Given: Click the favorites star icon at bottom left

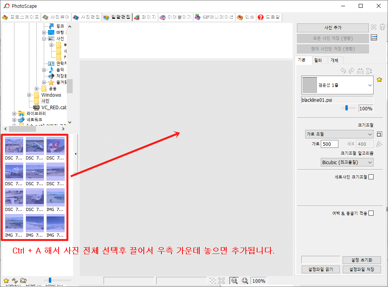Looking at the screenshot, I should [x=6, y=281].
